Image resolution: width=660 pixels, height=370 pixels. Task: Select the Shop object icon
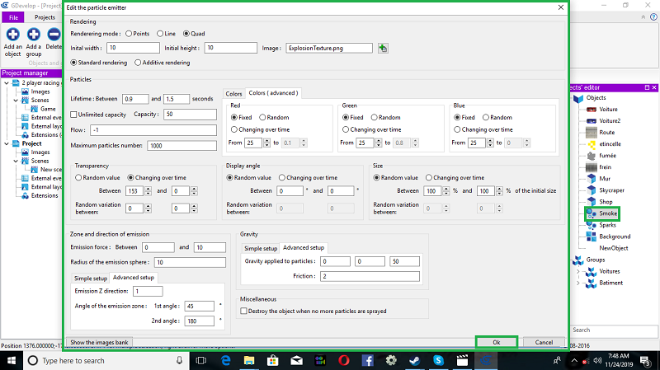click(592, 202)
